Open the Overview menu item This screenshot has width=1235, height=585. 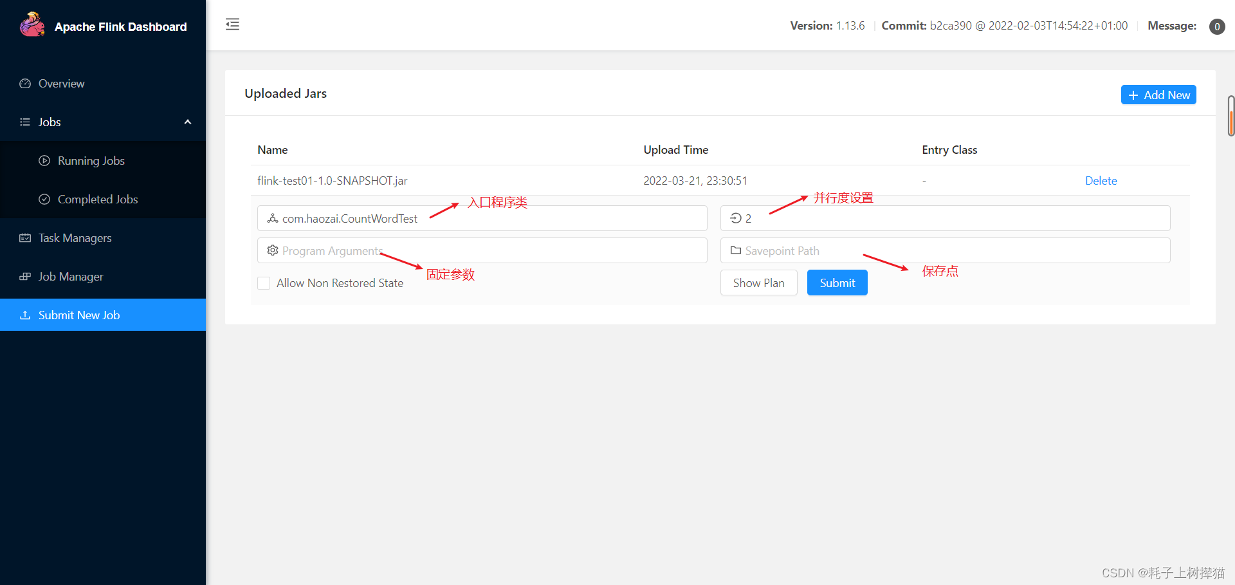coord(103,84)
